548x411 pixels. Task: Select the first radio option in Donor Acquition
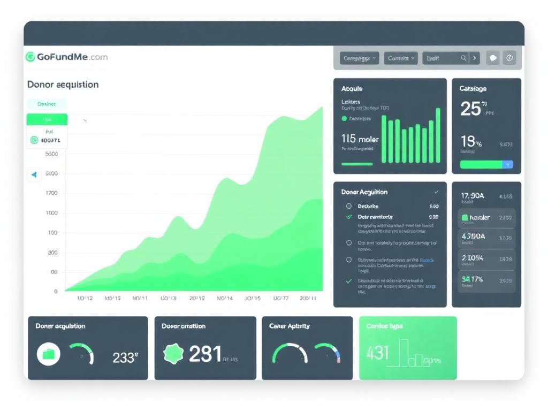pyautogui.click(x=349, y=206)
